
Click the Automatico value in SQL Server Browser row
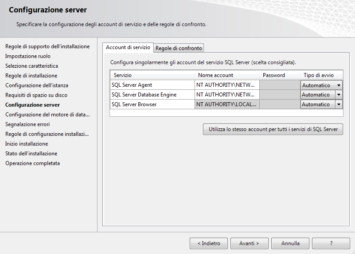coord(316,104)
